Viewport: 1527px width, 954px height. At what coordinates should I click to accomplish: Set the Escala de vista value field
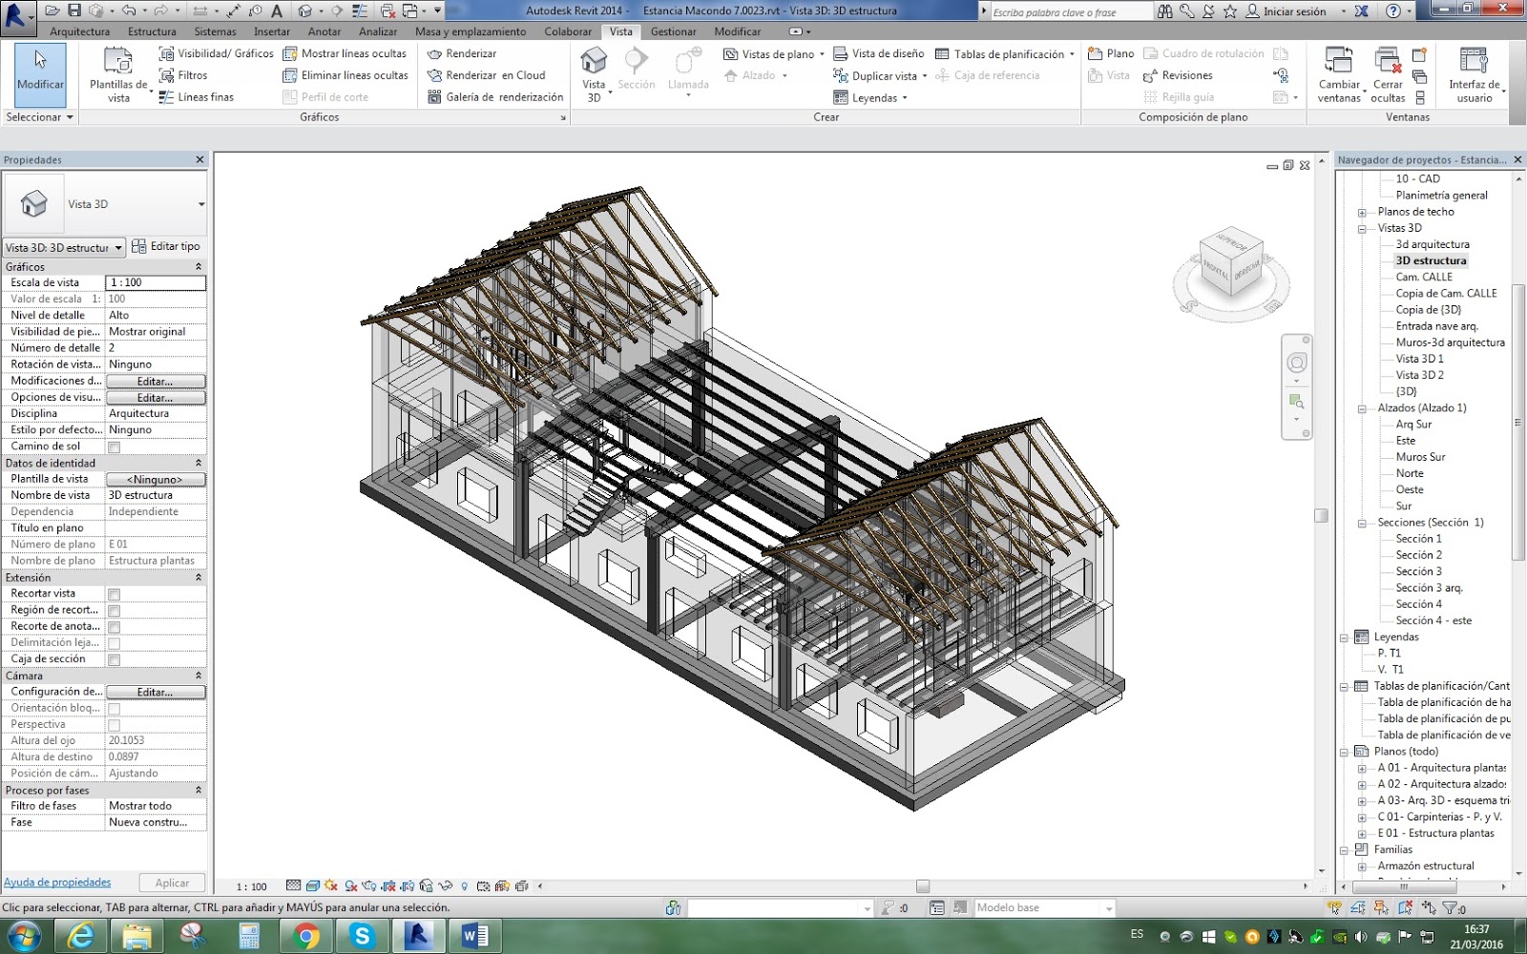pyautogui.click(x=156, y=282)
